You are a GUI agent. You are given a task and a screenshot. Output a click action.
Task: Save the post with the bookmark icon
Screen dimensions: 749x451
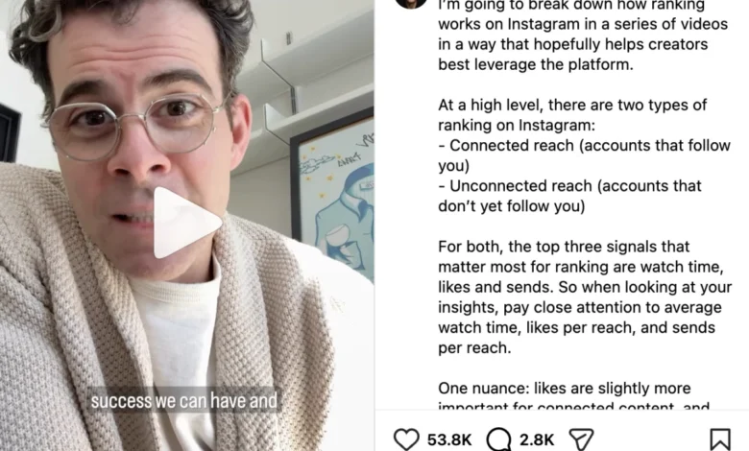(x=720, y=439)
